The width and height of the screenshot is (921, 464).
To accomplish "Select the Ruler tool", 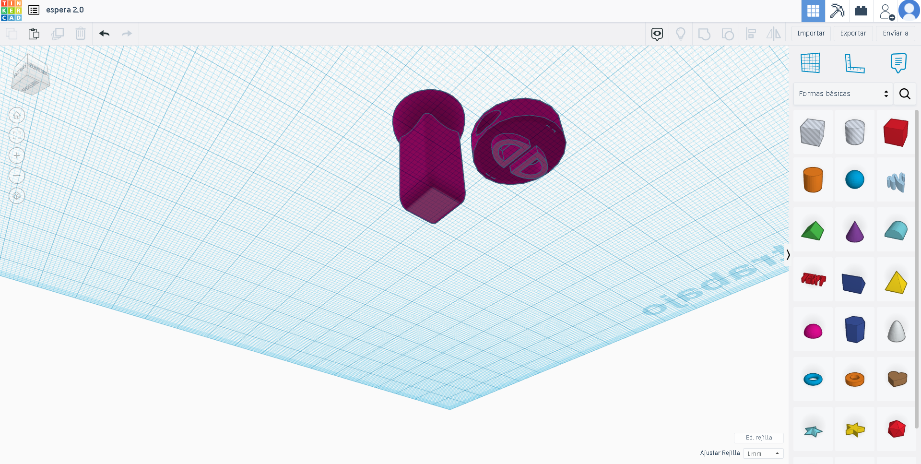I will (x=854, y=63).
